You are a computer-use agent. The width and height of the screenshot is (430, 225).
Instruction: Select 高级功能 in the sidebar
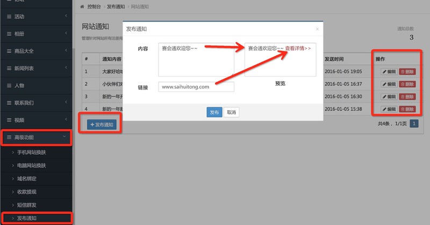pyautogui.click(x=36, y=137)
